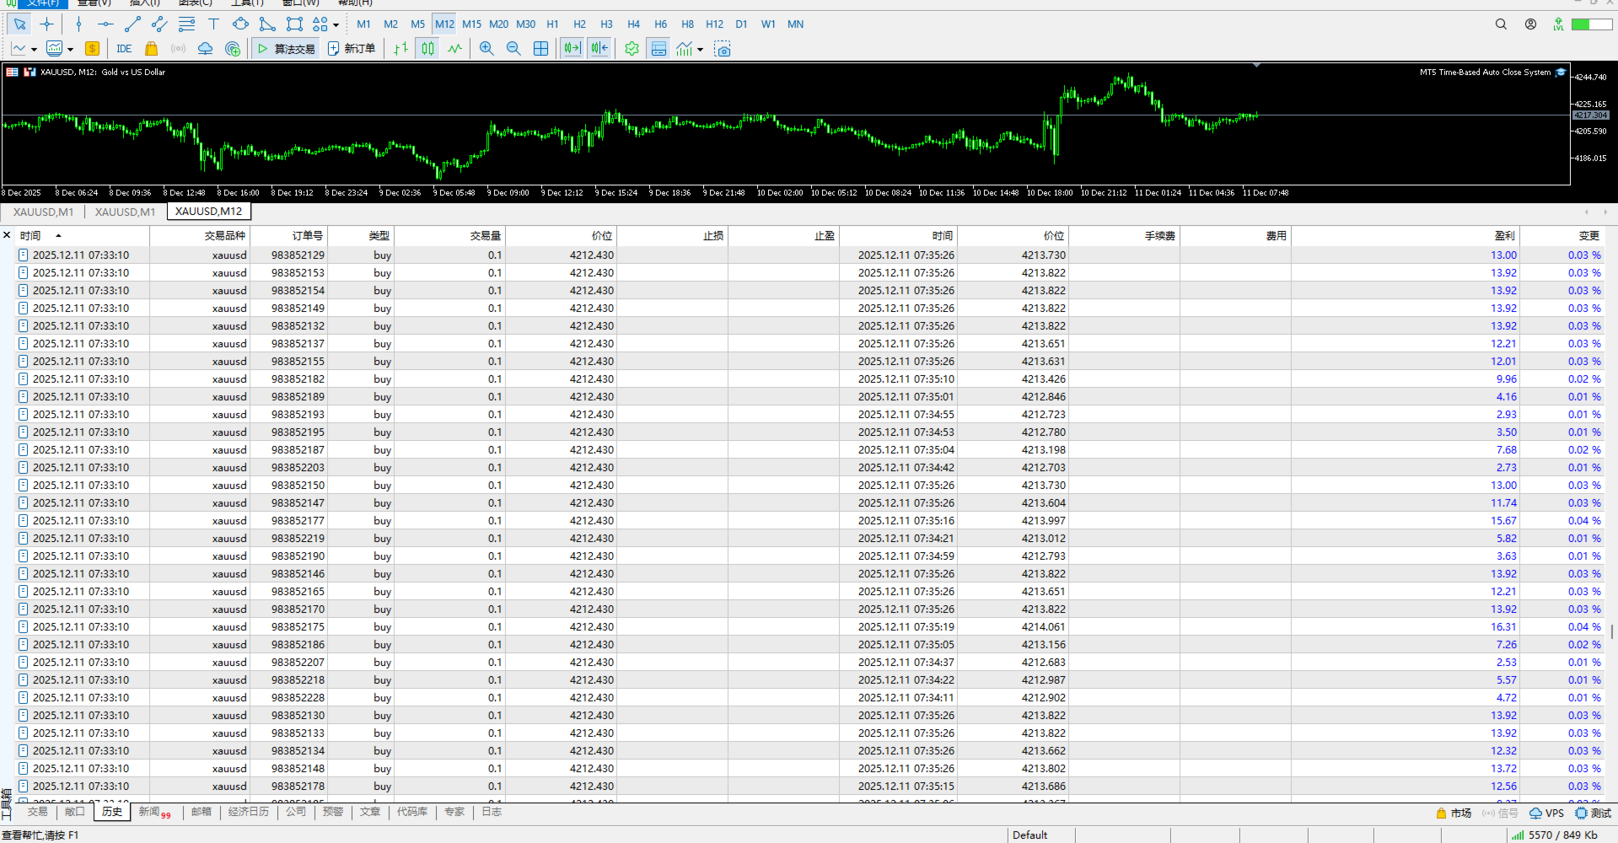Set timeframe to M30
This screenshot has height=843, width=1618.
click(525, 24)
